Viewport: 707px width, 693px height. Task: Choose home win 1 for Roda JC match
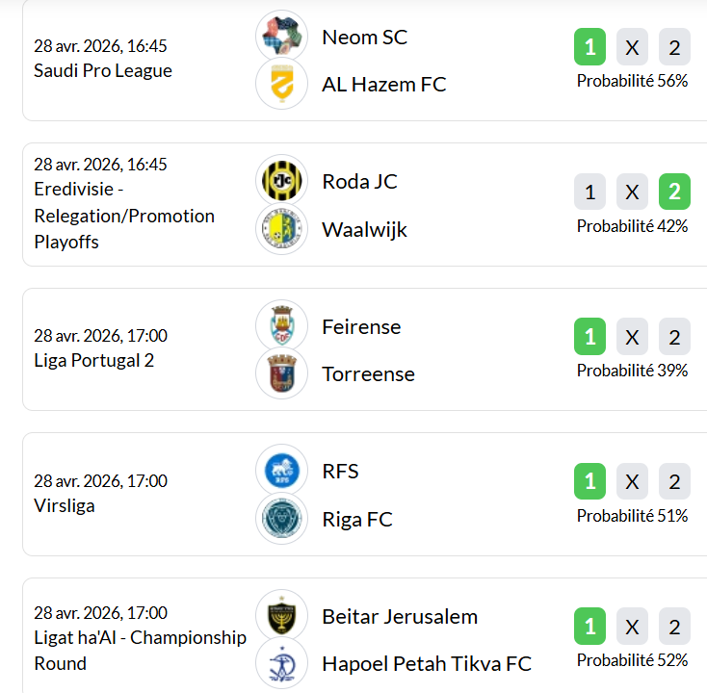(x=589, y=192)
